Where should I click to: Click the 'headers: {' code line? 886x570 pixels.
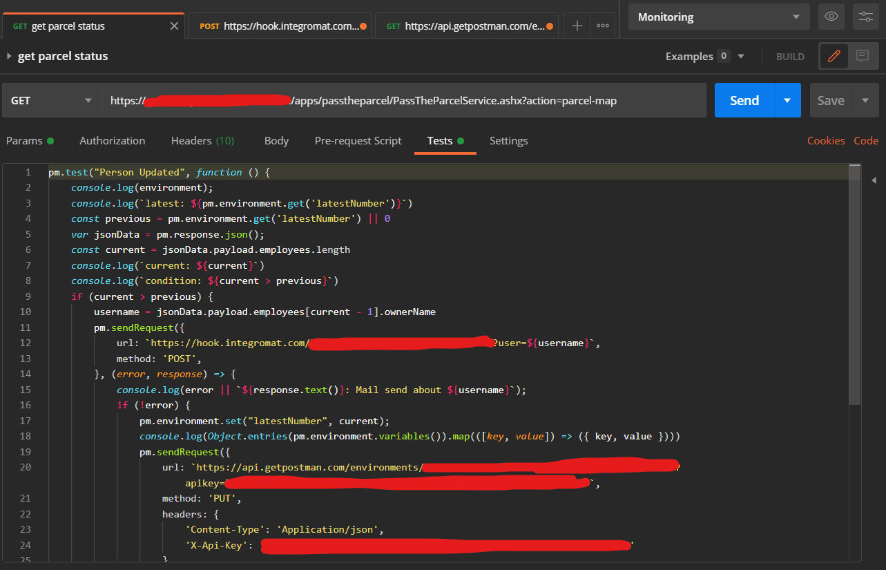coord(190,514)
